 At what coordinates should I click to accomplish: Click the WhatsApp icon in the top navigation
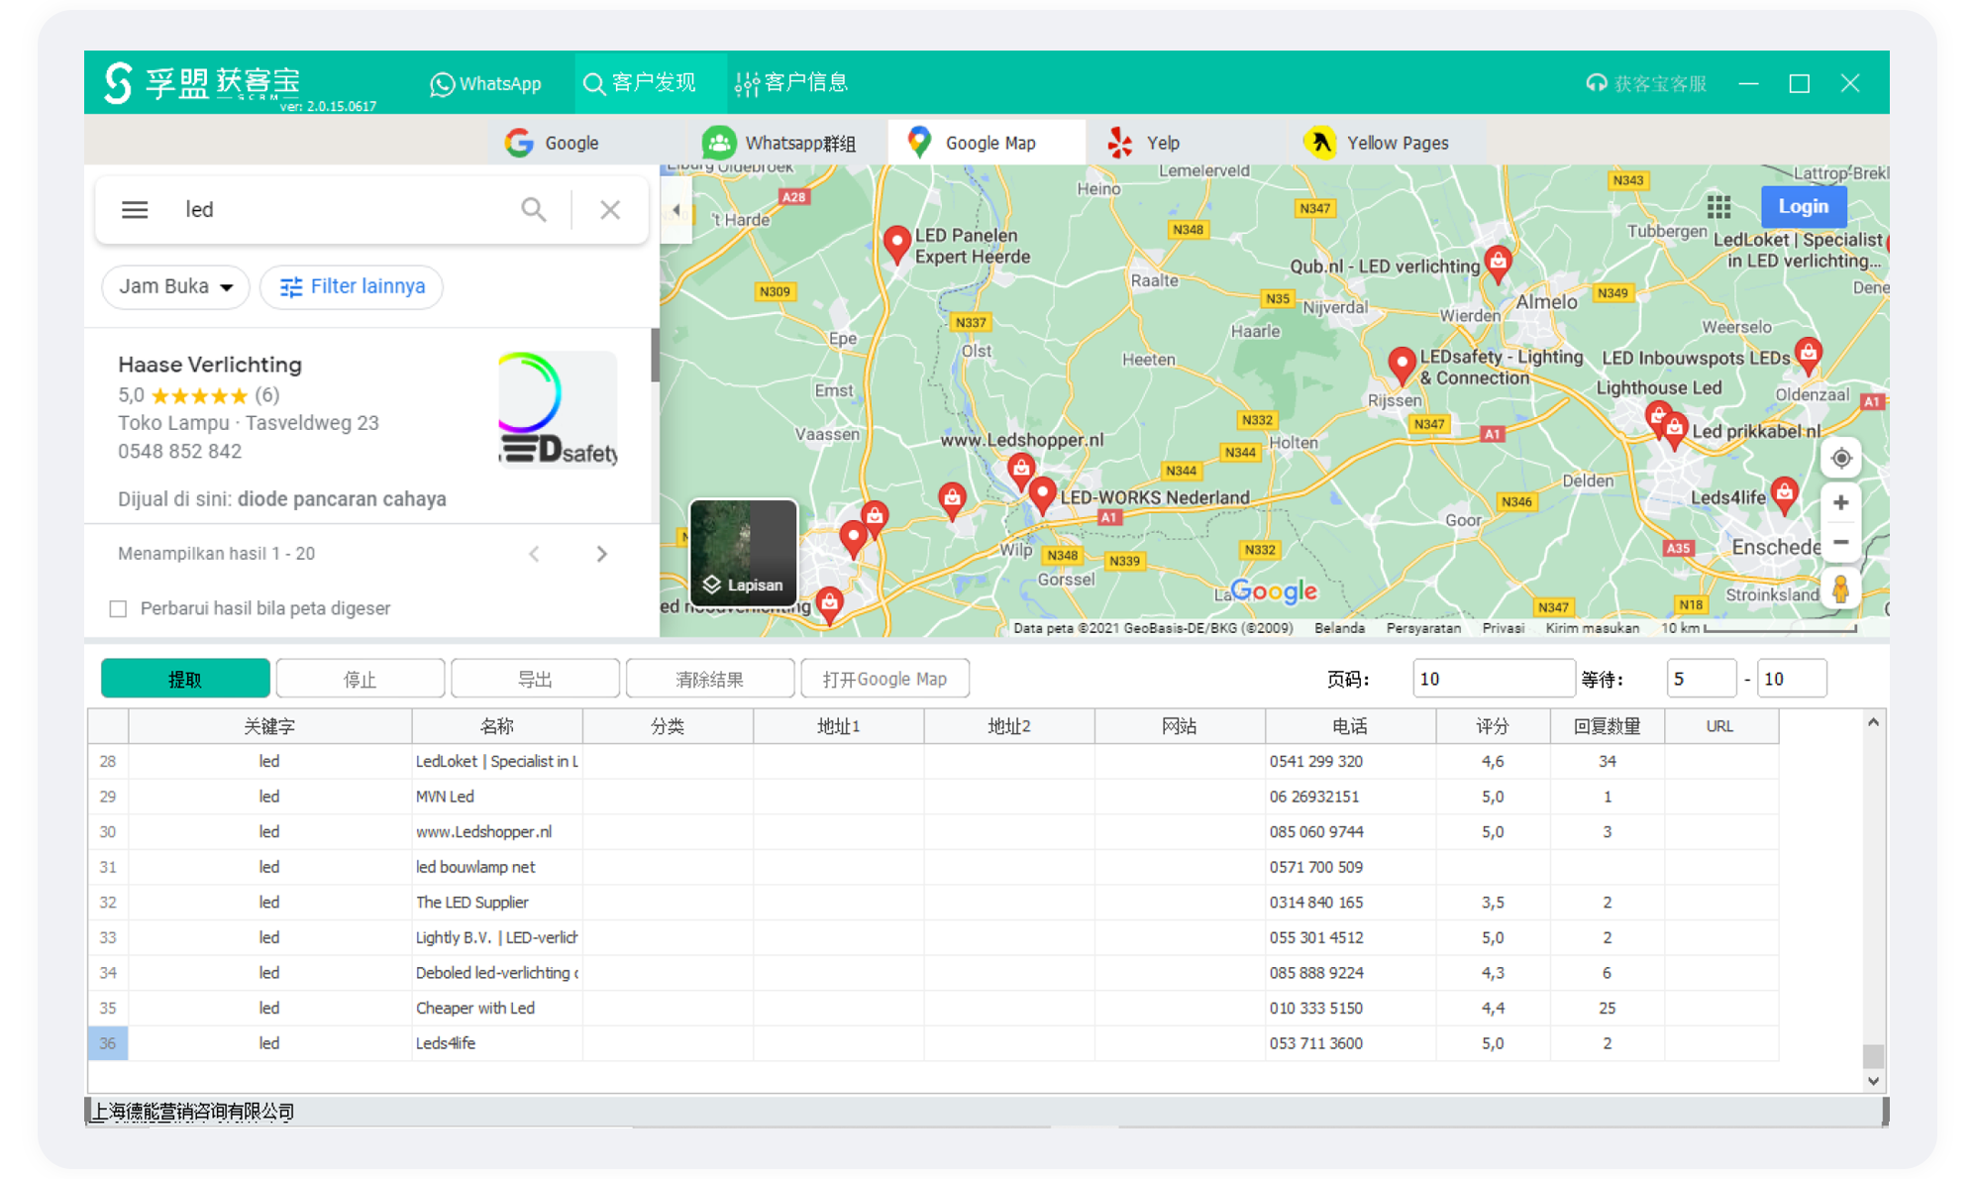442,83
